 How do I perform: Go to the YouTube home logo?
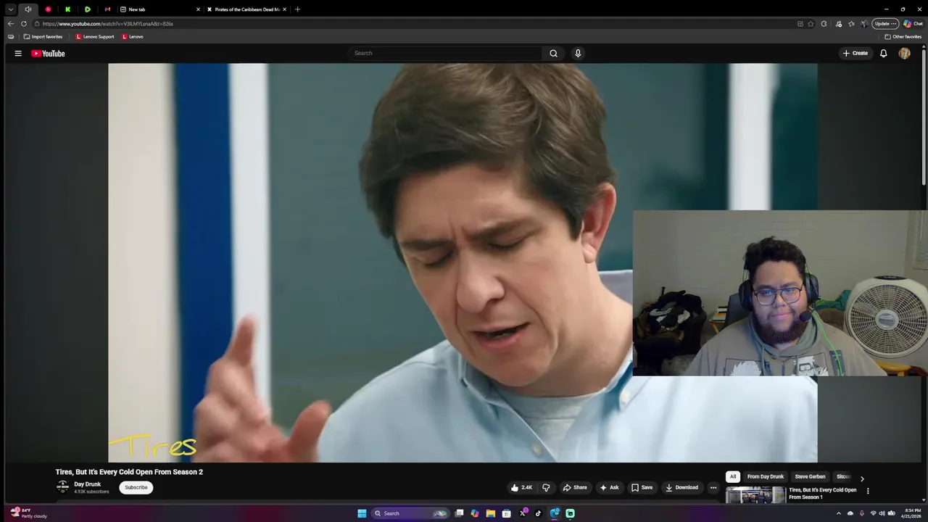click(48, 53)
